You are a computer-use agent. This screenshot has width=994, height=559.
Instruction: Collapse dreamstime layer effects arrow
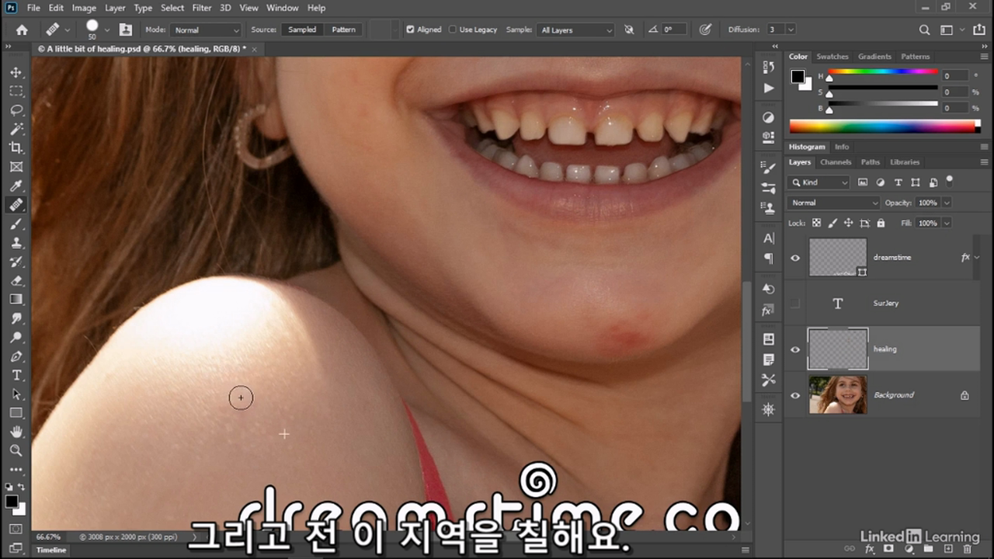pos(977,257)
